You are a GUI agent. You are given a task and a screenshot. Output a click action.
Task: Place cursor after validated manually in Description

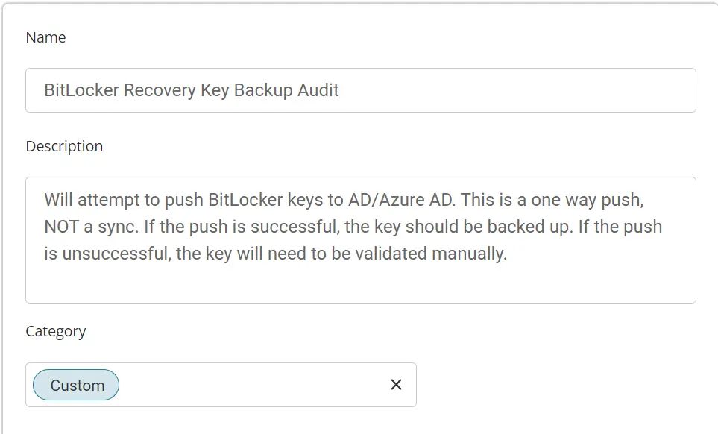click(x=507, y=254)
